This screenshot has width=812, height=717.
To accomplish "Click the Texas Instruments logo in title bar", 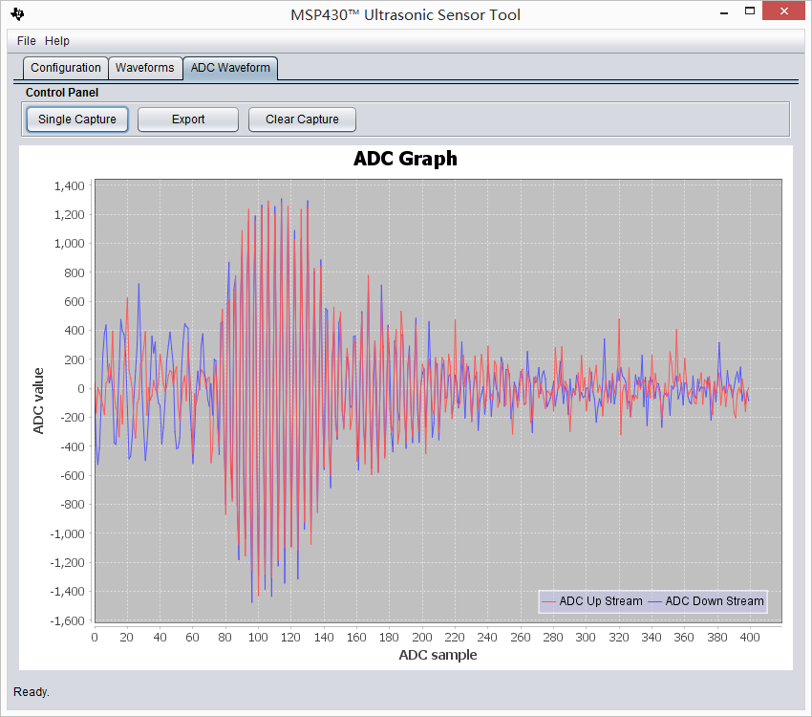I will click(x=18, y=14).
